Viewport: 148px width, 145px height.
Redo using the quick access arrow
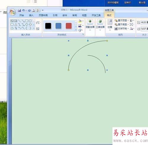pos(29,10)
